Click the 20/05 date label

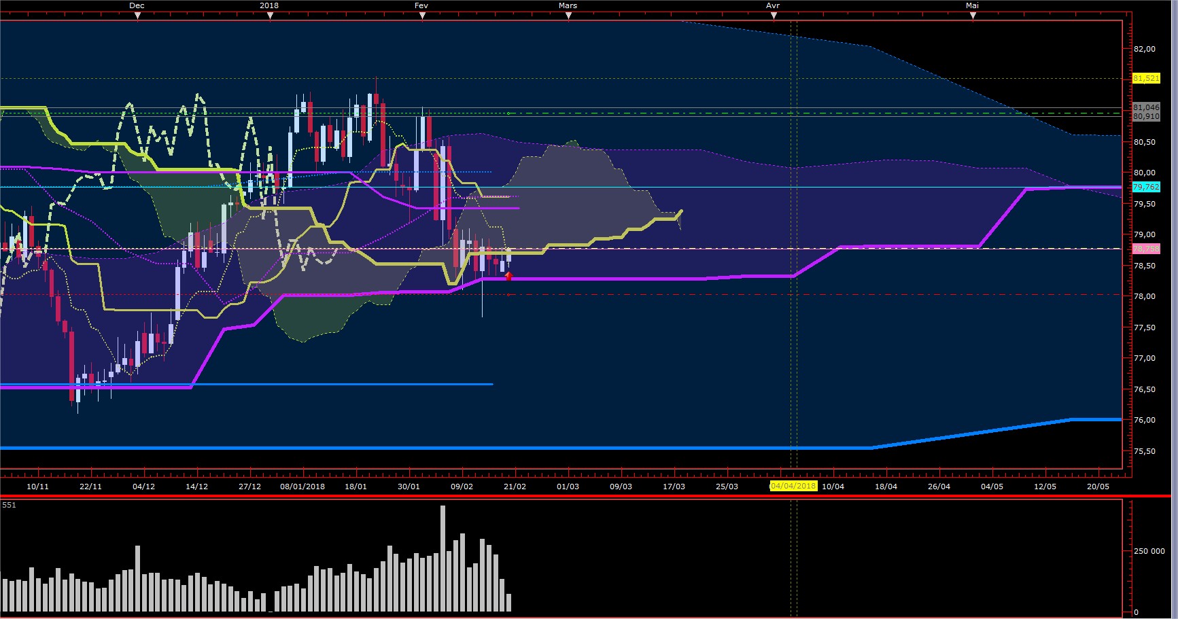click(x=1098, y=486)
